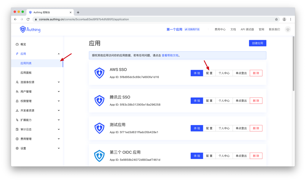
Task: Open the Chrome profile icon
Action: tap(284, 19)
